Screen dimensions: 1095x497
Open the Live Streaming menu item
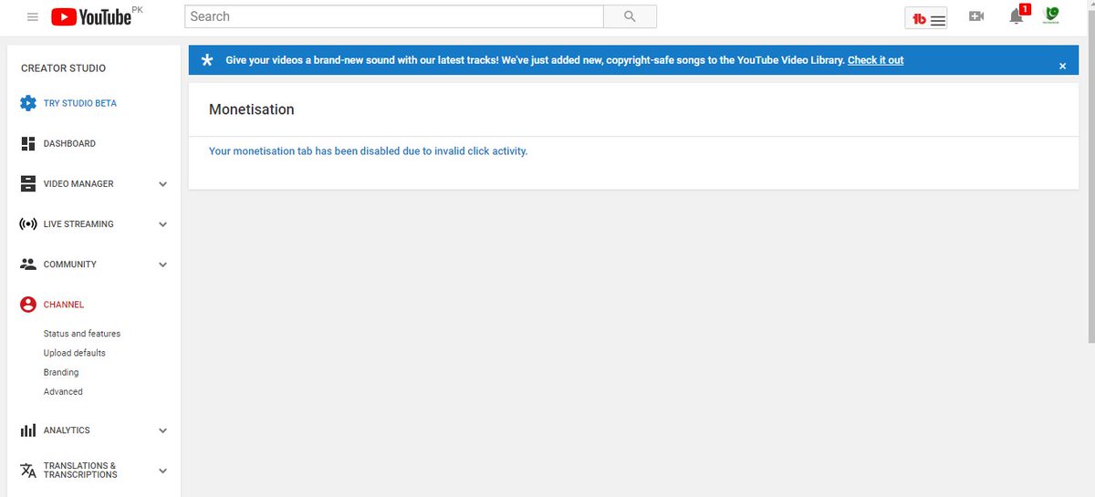click(78, 223)
